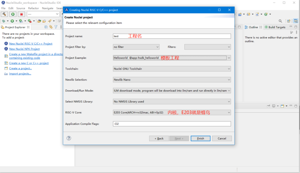This screenshot has width=300, height=173.
Task: Click the Run with toolbox External Tools icon
Action: (x=30, y=21)
